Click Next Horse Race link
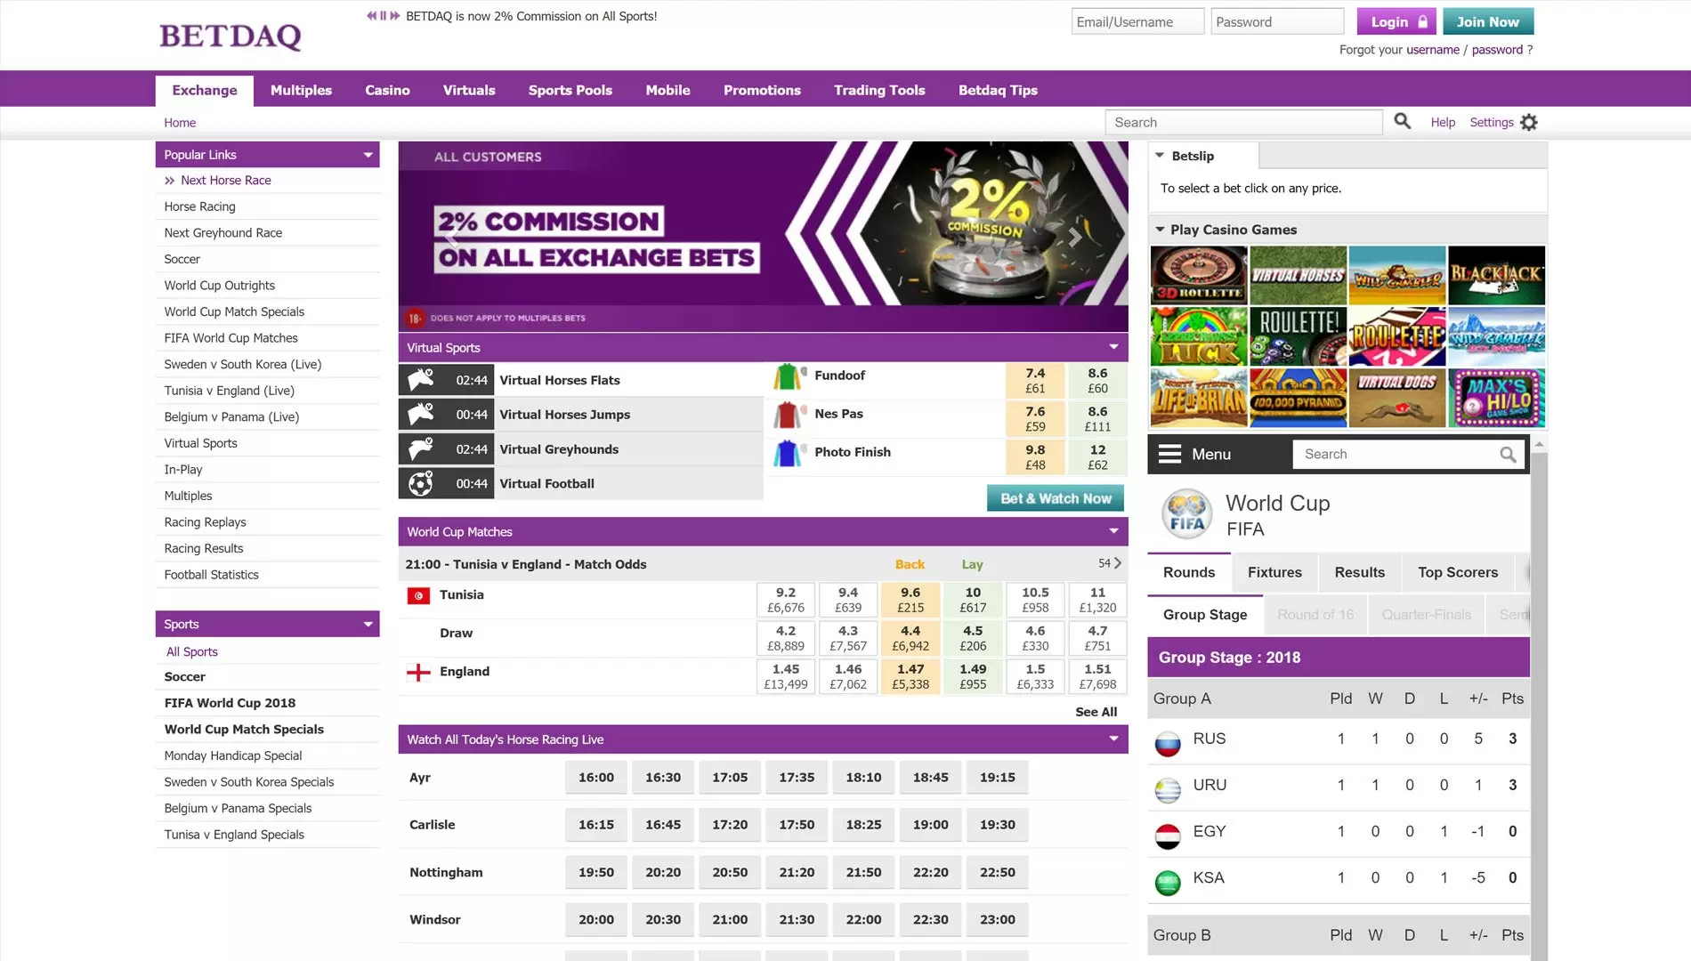1691x961 pixels. click(x=226, y=180)
